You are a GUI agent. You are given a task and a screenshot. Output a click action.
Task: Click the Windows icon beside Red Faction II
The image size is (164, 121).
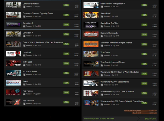tap(24, 104)
